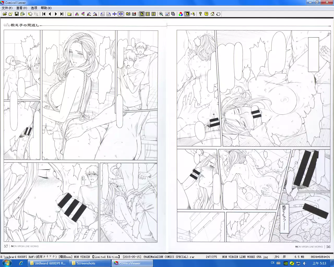
Task: Jump to the last page
Action: coord(62,14)
